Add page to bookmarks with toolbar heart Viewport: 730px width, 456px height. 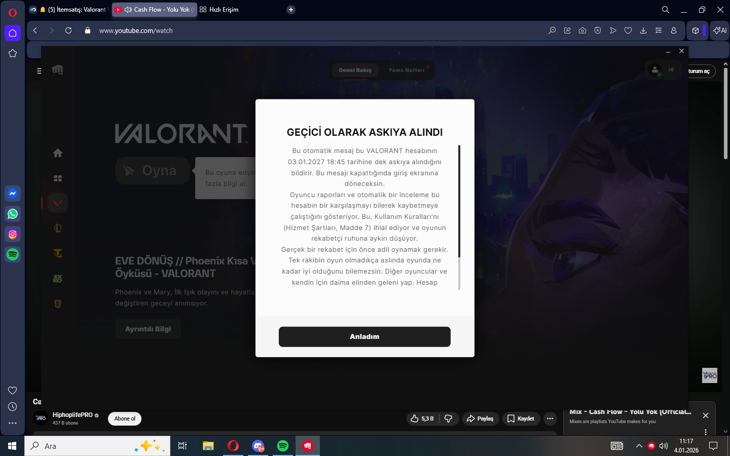coord(628,30)
